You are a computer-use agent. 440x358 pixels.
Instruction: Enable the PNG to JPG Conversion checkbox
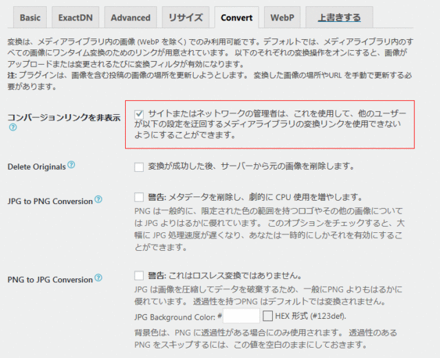pos(140,276)
